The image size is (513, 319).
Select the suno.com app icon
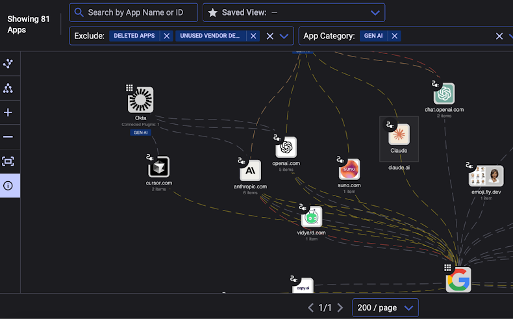tap(349, 170)
